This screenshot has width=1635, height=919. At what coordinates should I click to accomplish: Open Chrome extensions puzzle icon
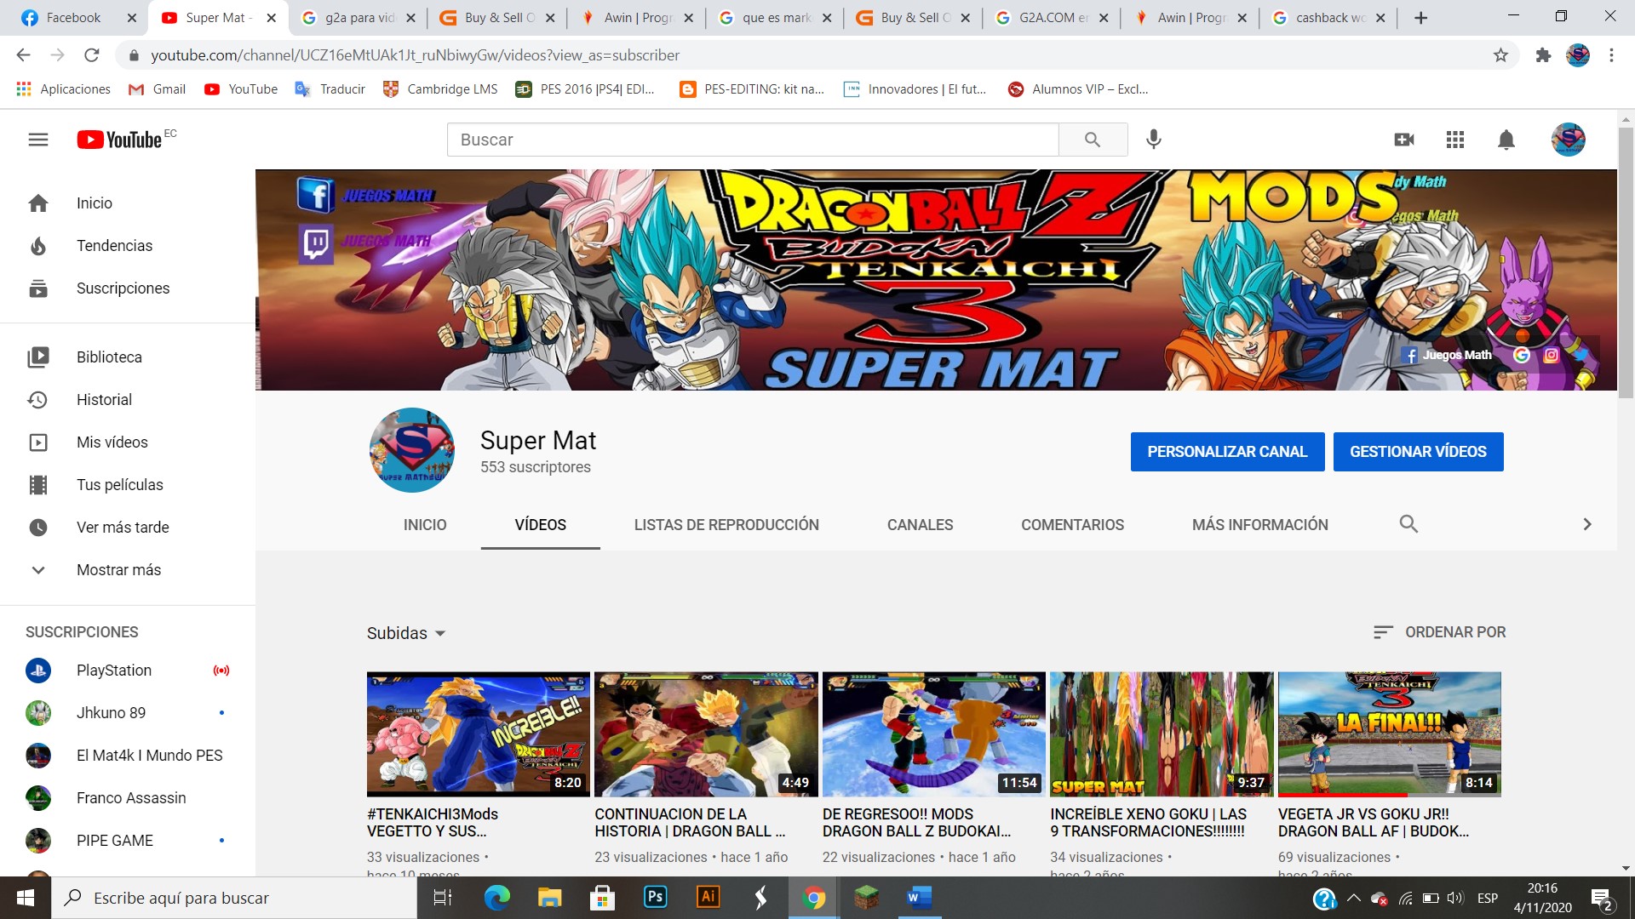pos(1543,55)
